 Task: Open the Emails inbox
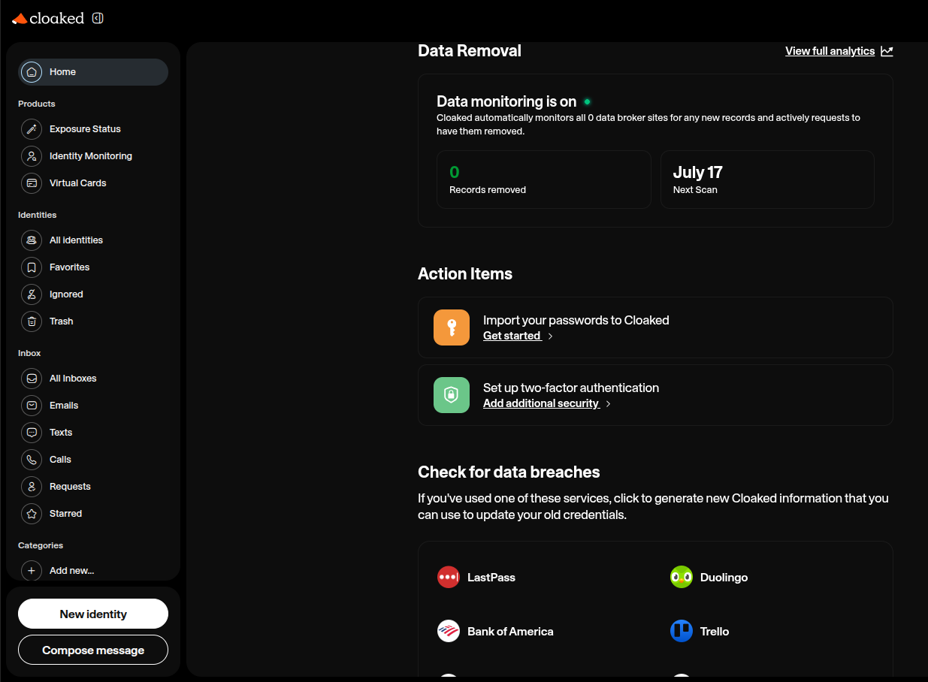[64, 406]
